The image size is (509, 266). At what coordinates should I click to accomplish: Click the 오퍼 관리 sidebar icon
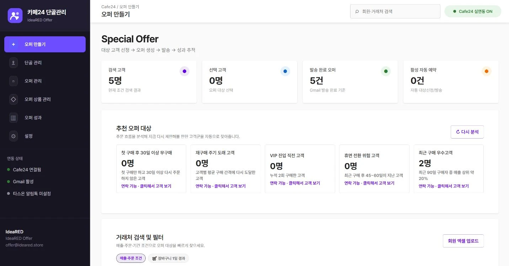coord(14,81)
